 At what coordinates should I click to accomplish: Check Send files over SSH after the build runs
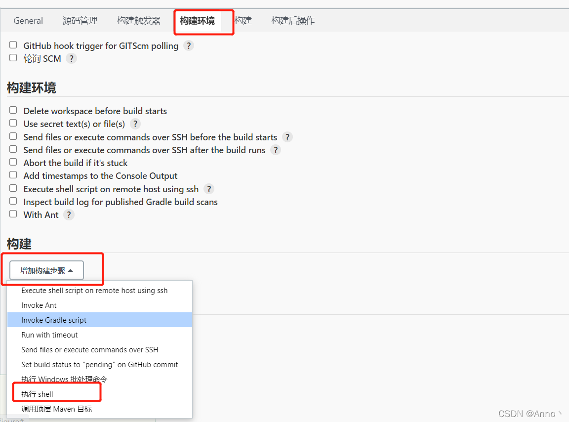tap(13, 149)
